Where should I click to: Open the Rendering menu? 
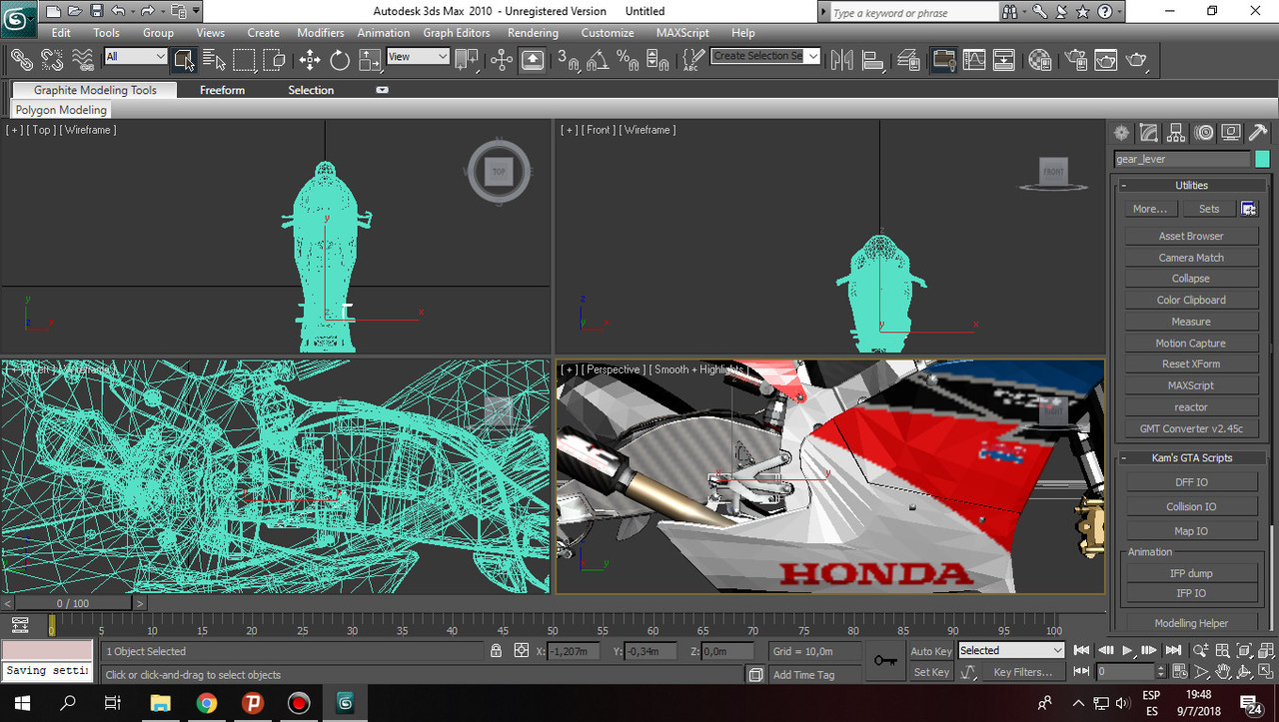533,33
